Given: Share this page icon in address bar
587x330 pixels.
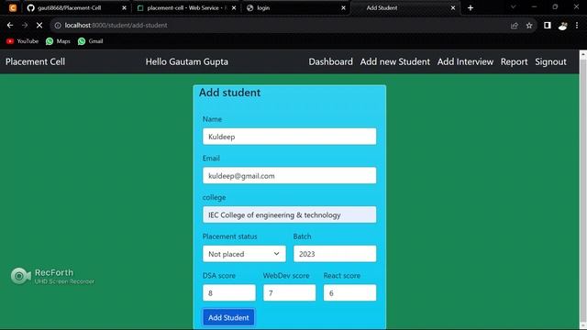Looking at the screenshot, I should click(x=515, y=26).
